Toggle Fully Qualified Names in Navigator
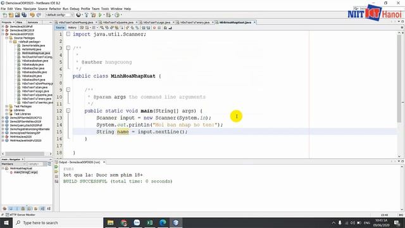This screenshot has height=228, width=405. 36,208
